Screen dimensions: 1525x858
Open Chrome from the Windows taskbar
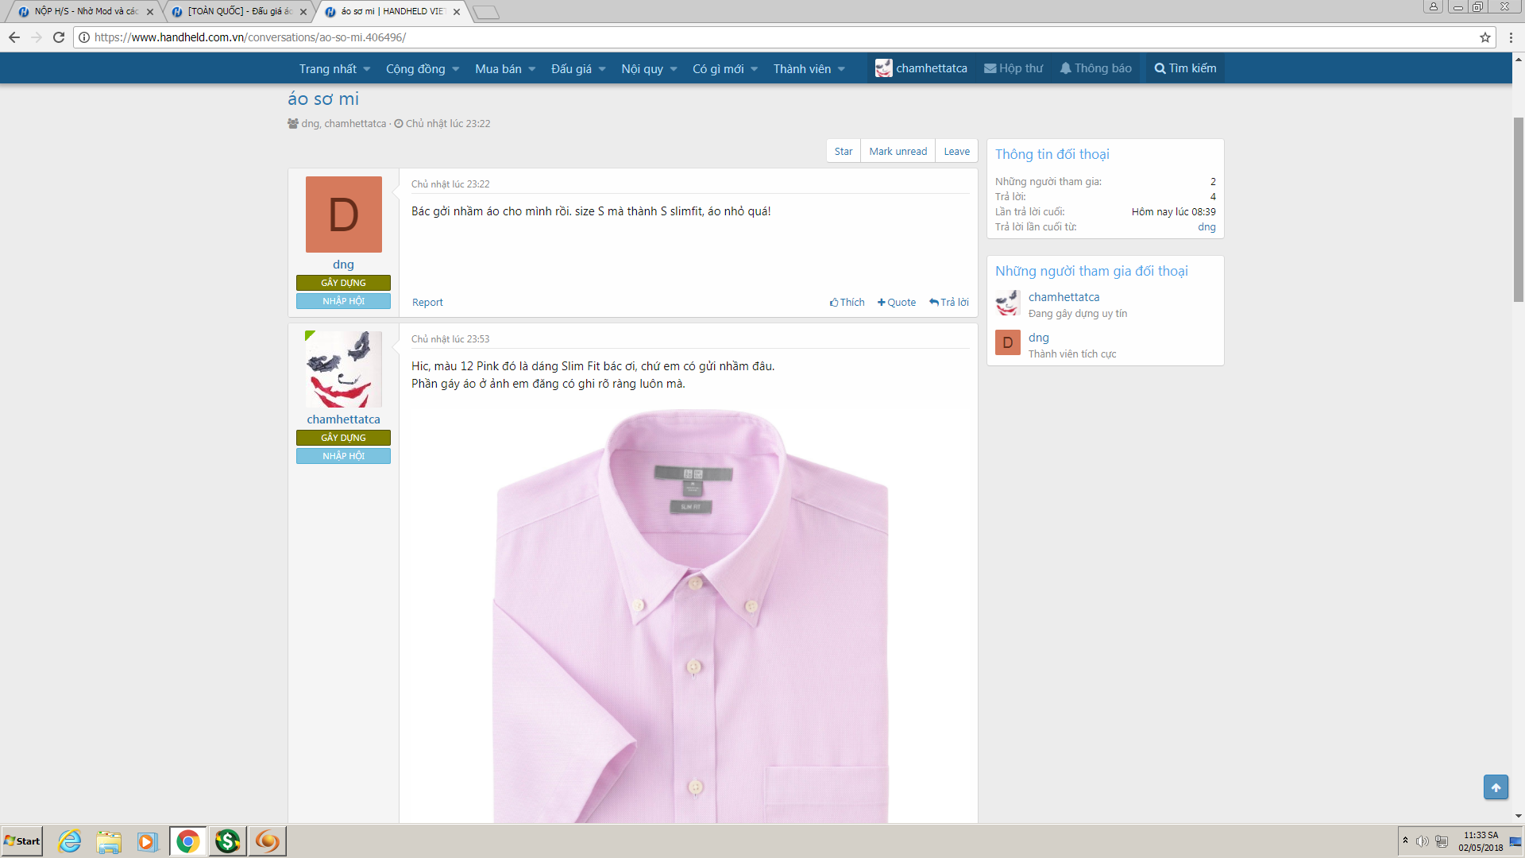[x=188, y=841]
